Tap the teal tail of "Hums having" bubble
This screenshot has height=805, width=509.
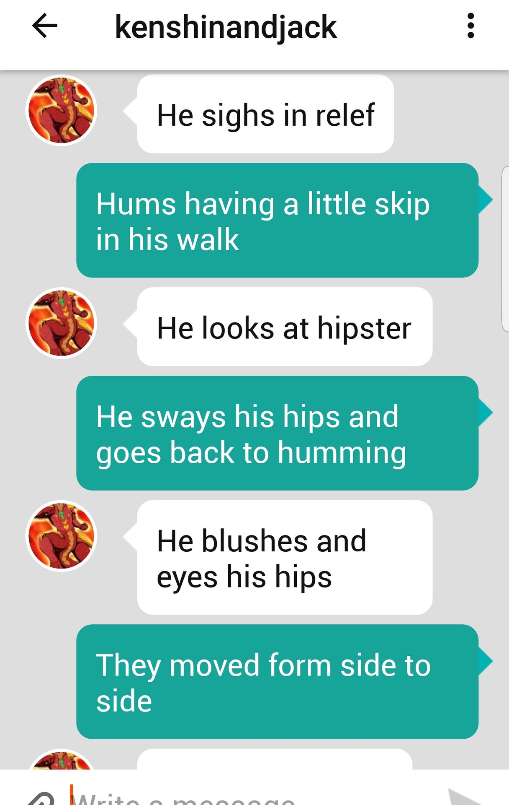[486, 200]
